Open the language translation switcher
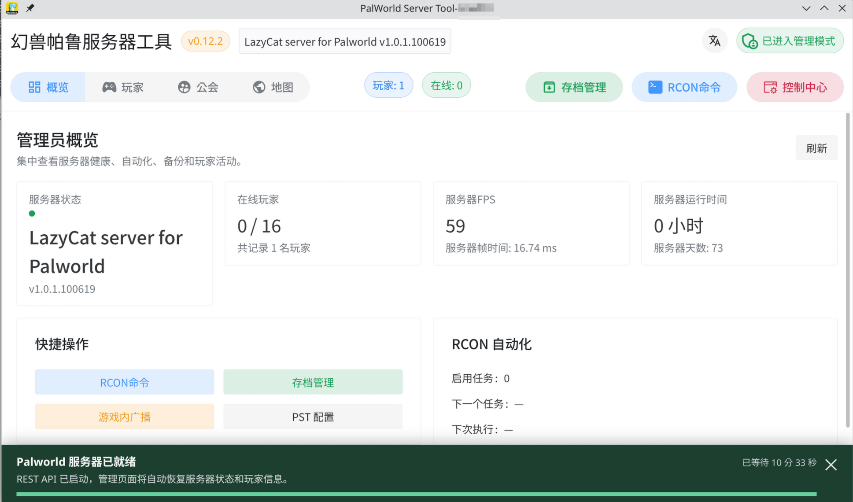Image resolution: width=853 pixels, height=502 pixels. [x=714, y=41]
